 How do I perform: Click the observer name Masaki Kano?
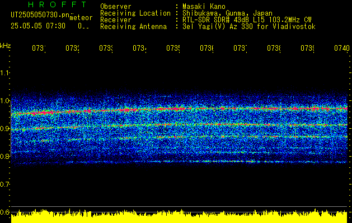[x=204, y=7]
